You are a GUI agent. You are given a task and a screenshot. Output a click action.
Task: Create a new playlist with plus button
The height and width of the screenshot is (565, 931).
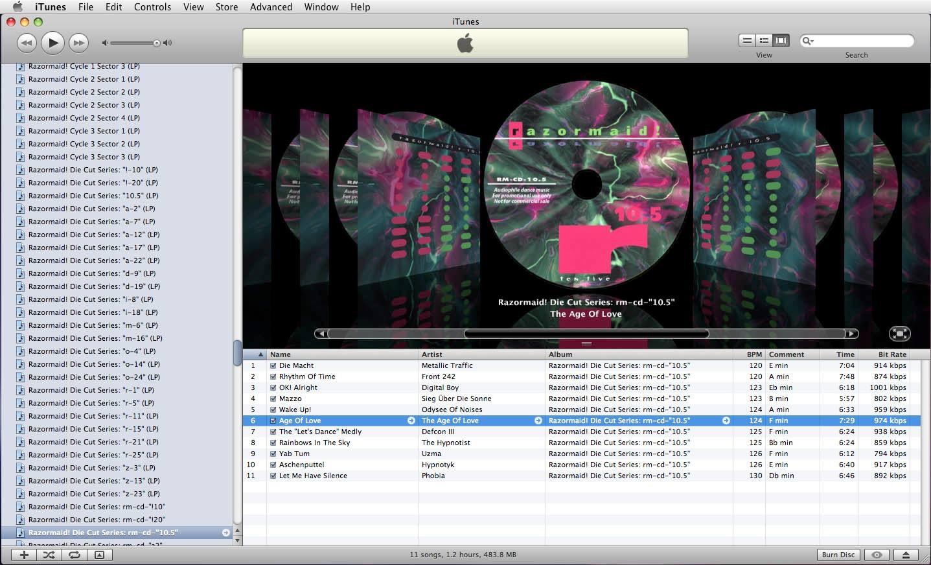pyautogui.click(x=24, y=555)
